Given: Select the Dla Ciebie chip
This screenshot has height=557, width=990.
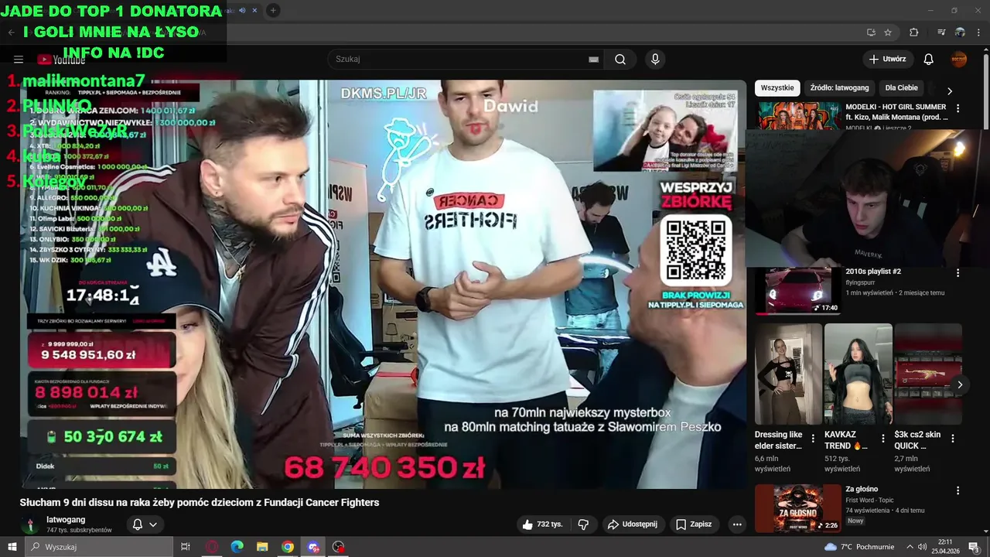Looking at the screenshot, I should click(902, 87).
